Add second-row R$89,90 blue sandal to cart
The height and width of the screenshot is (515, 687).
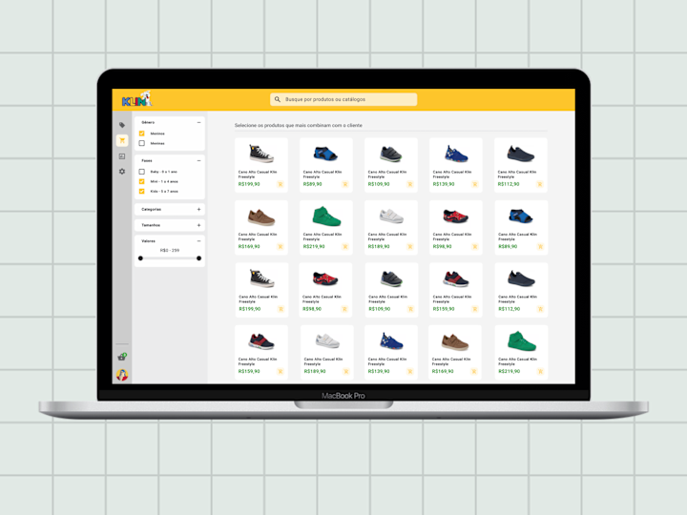[540, 247]
